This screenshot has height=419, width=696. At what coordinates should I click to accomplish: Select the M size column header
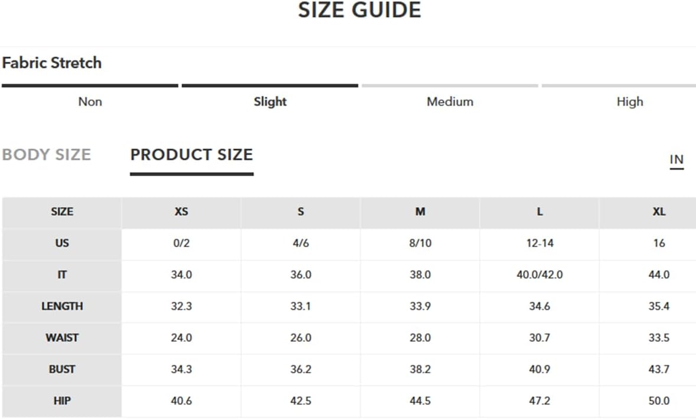click(x=420, y=212)
